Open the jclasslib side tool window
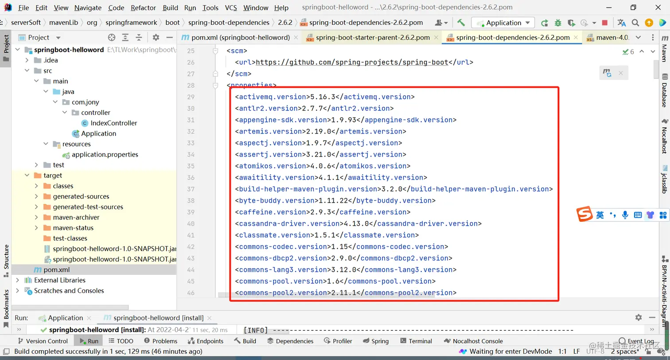Image resolution: width=670 pixels, height=360 pixels. (664, 179)
